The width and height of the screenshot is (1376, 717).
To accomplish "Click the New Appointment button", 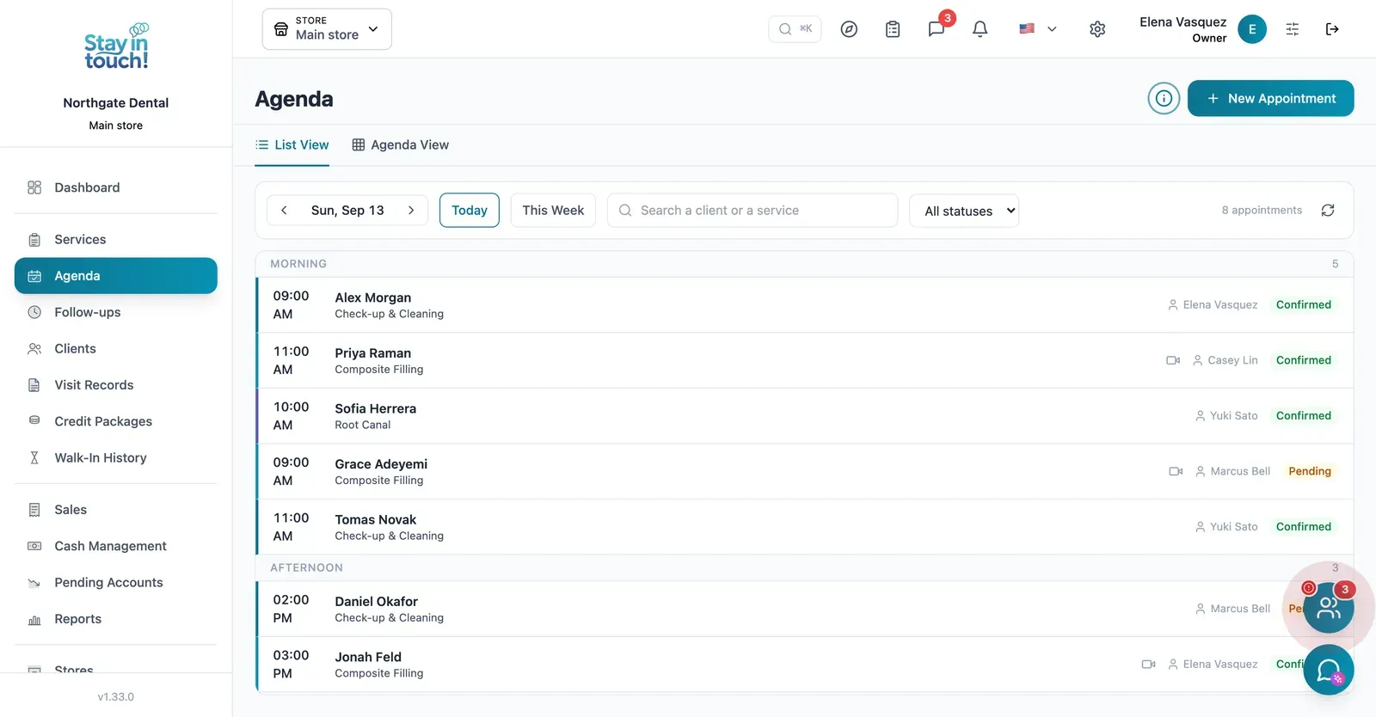I will pyautogui.click(x=1270, y=98).
